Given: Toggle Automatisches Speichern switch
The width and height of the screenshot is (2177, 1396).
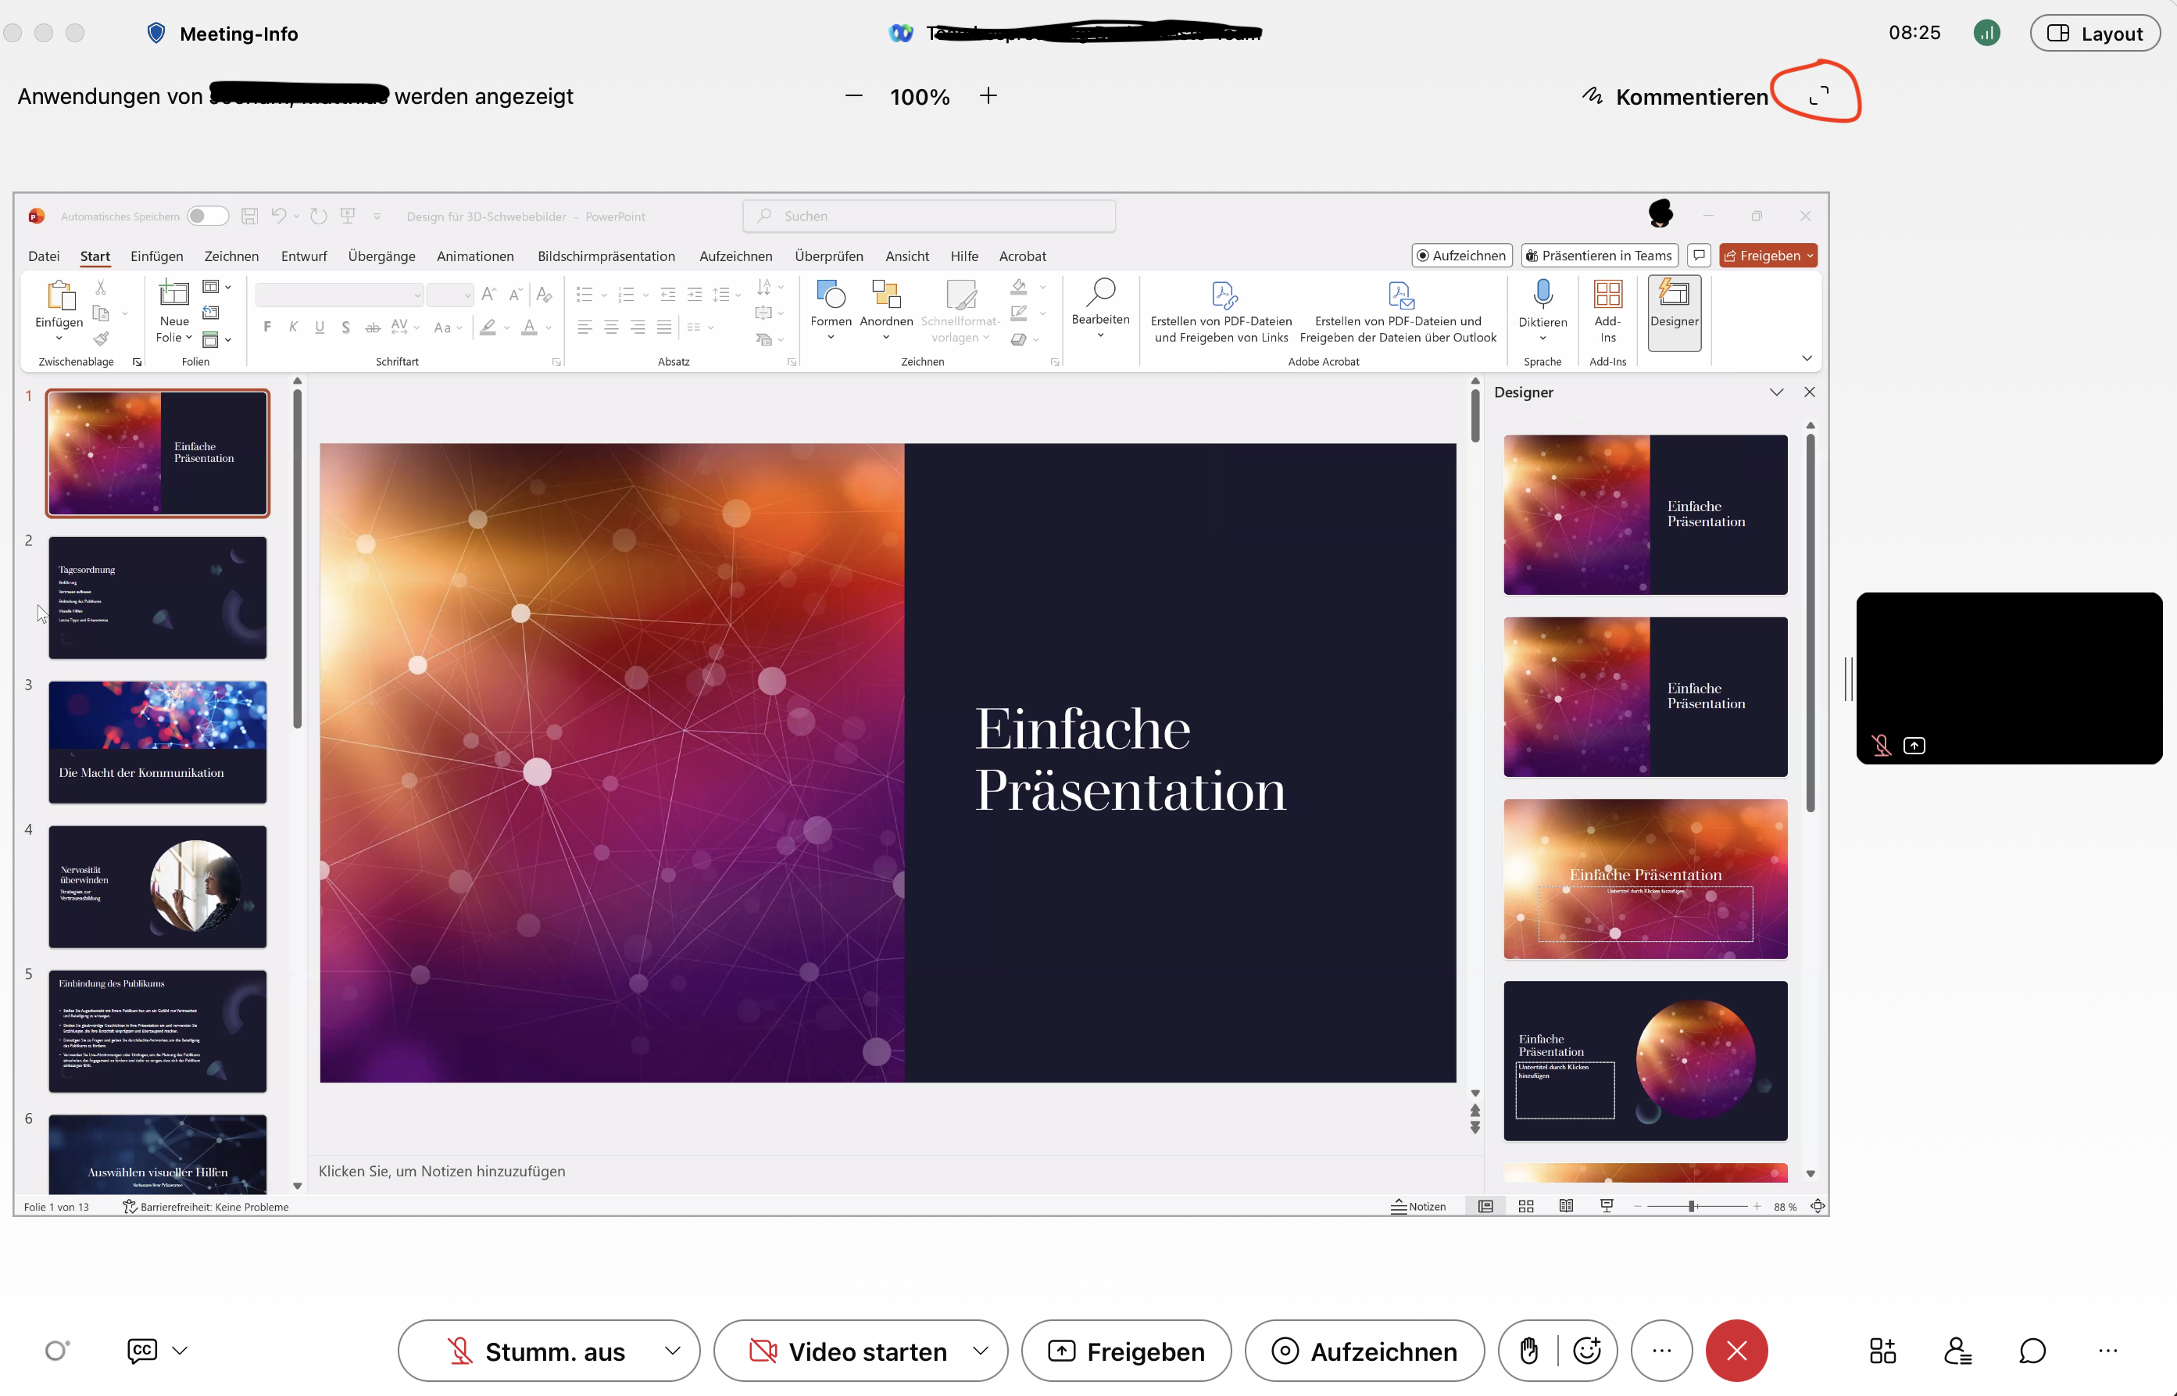Looking at the screenshot, I should 207,216.
